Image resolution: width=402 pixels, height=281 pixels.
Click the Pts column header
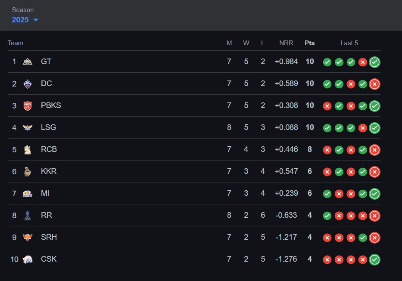click(310, 43)
